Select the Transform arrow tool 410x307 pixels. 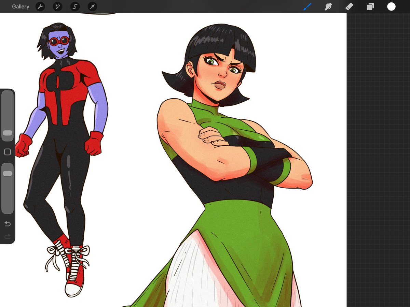point(92,6)
